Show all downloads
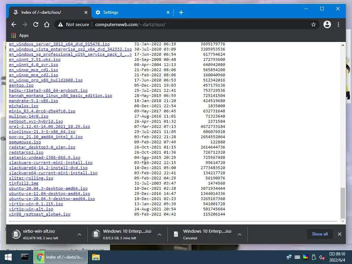 320,234
